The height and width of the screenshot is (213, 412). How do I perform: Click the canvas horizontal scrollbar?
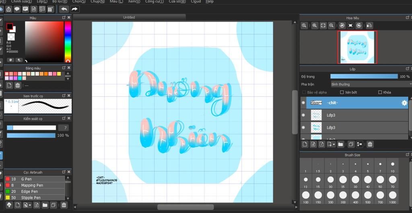[185, 207]
